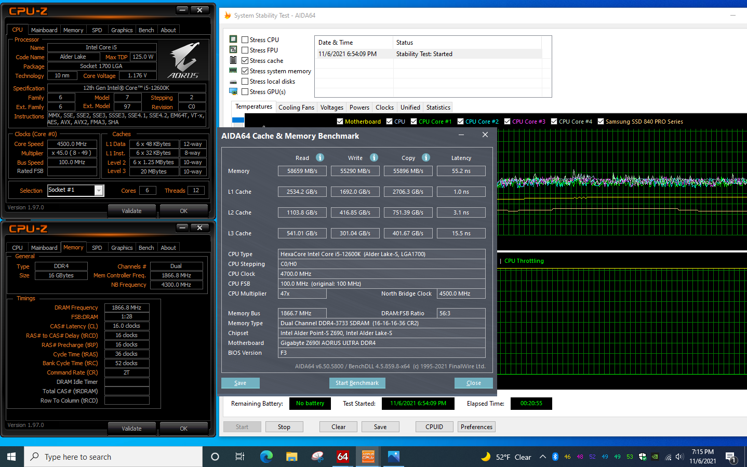Click the Stress cache chip icon
Viewport: 747px width, 467px height.
233,60
